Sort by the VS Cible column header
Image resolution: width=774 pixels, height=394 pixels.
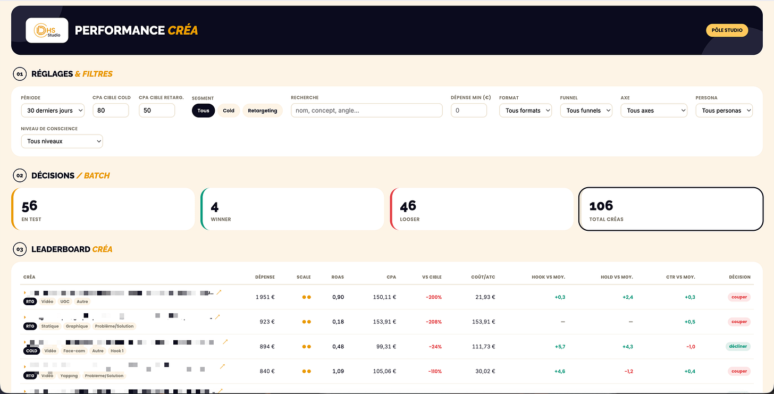432,277
